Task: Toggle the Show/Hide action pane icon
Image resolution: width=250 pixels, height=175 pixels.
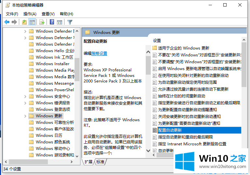Action: click(60, 22)
